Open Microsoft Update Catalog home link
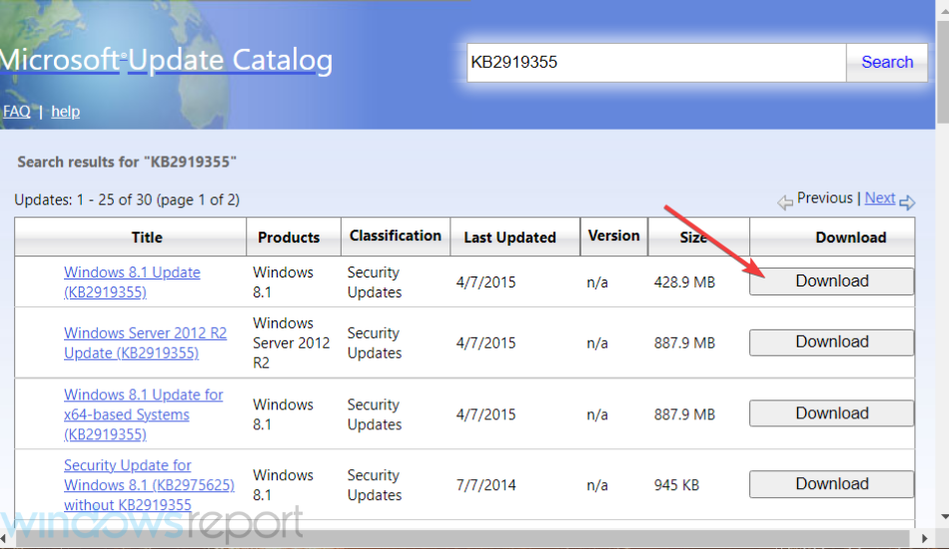The image size is (949, 549). (x=166, y=60)
